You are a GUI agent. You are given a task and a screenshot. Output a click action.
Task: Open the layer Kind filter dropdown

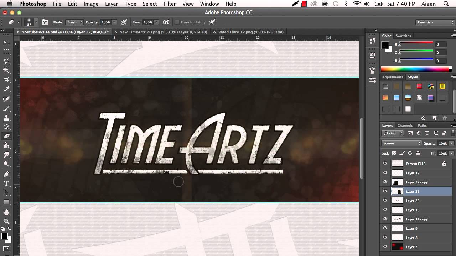point(393,133)
